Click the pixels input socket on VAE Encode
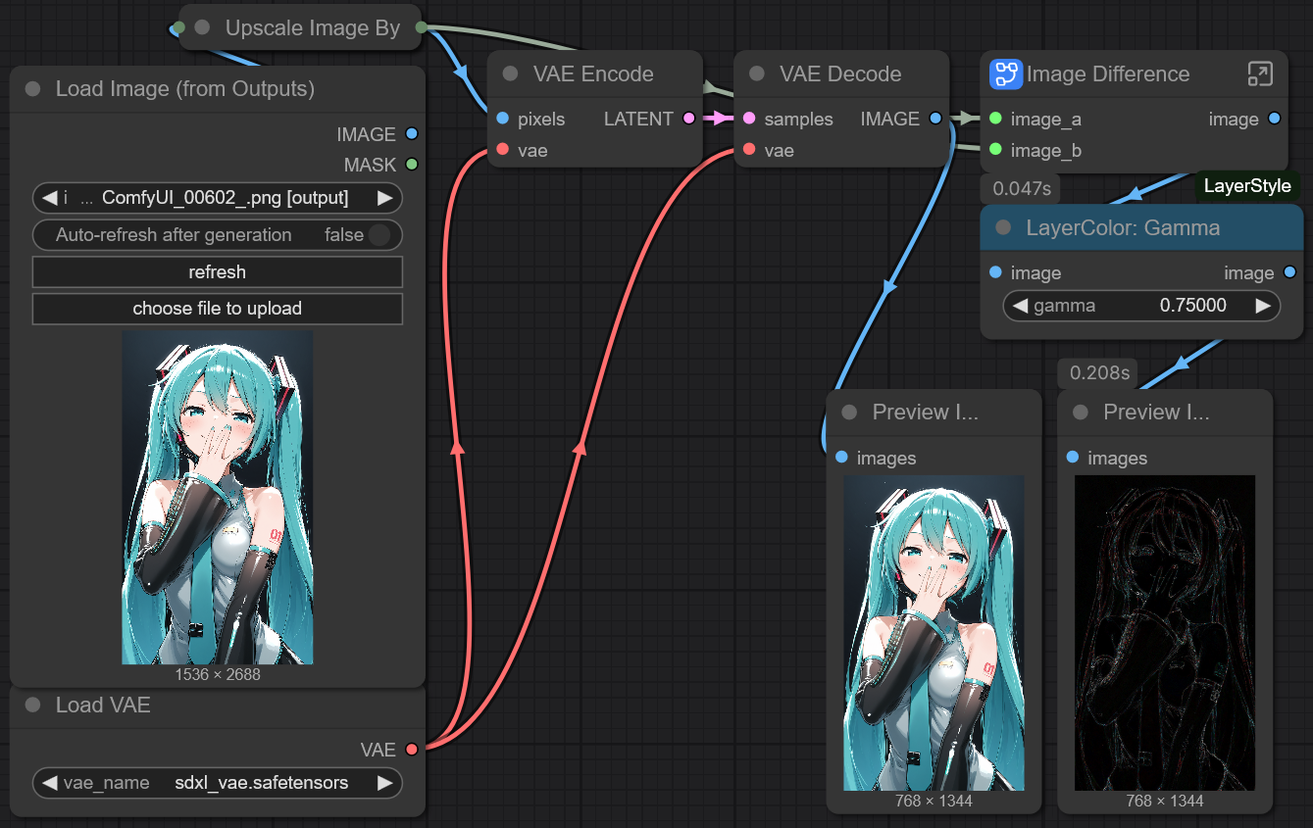Screen dimensions: 1313x828 click(x=503, y=119)
